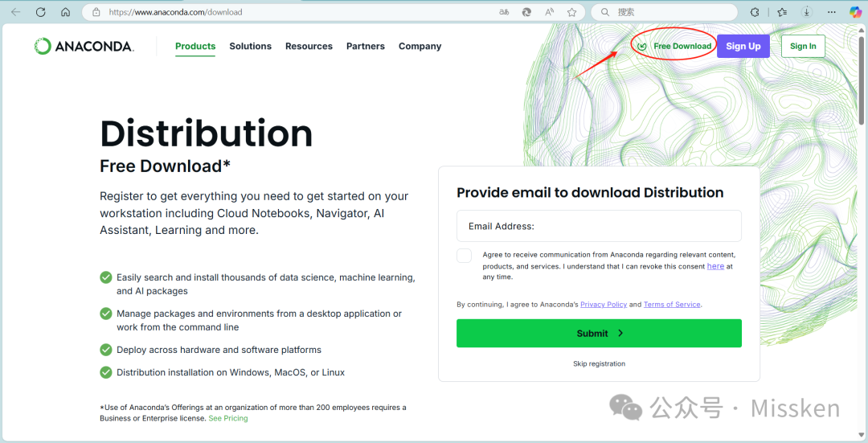Reload the page with refresh icon
The height and width of the screenshot is (443, 868).
tap(40, 11)
